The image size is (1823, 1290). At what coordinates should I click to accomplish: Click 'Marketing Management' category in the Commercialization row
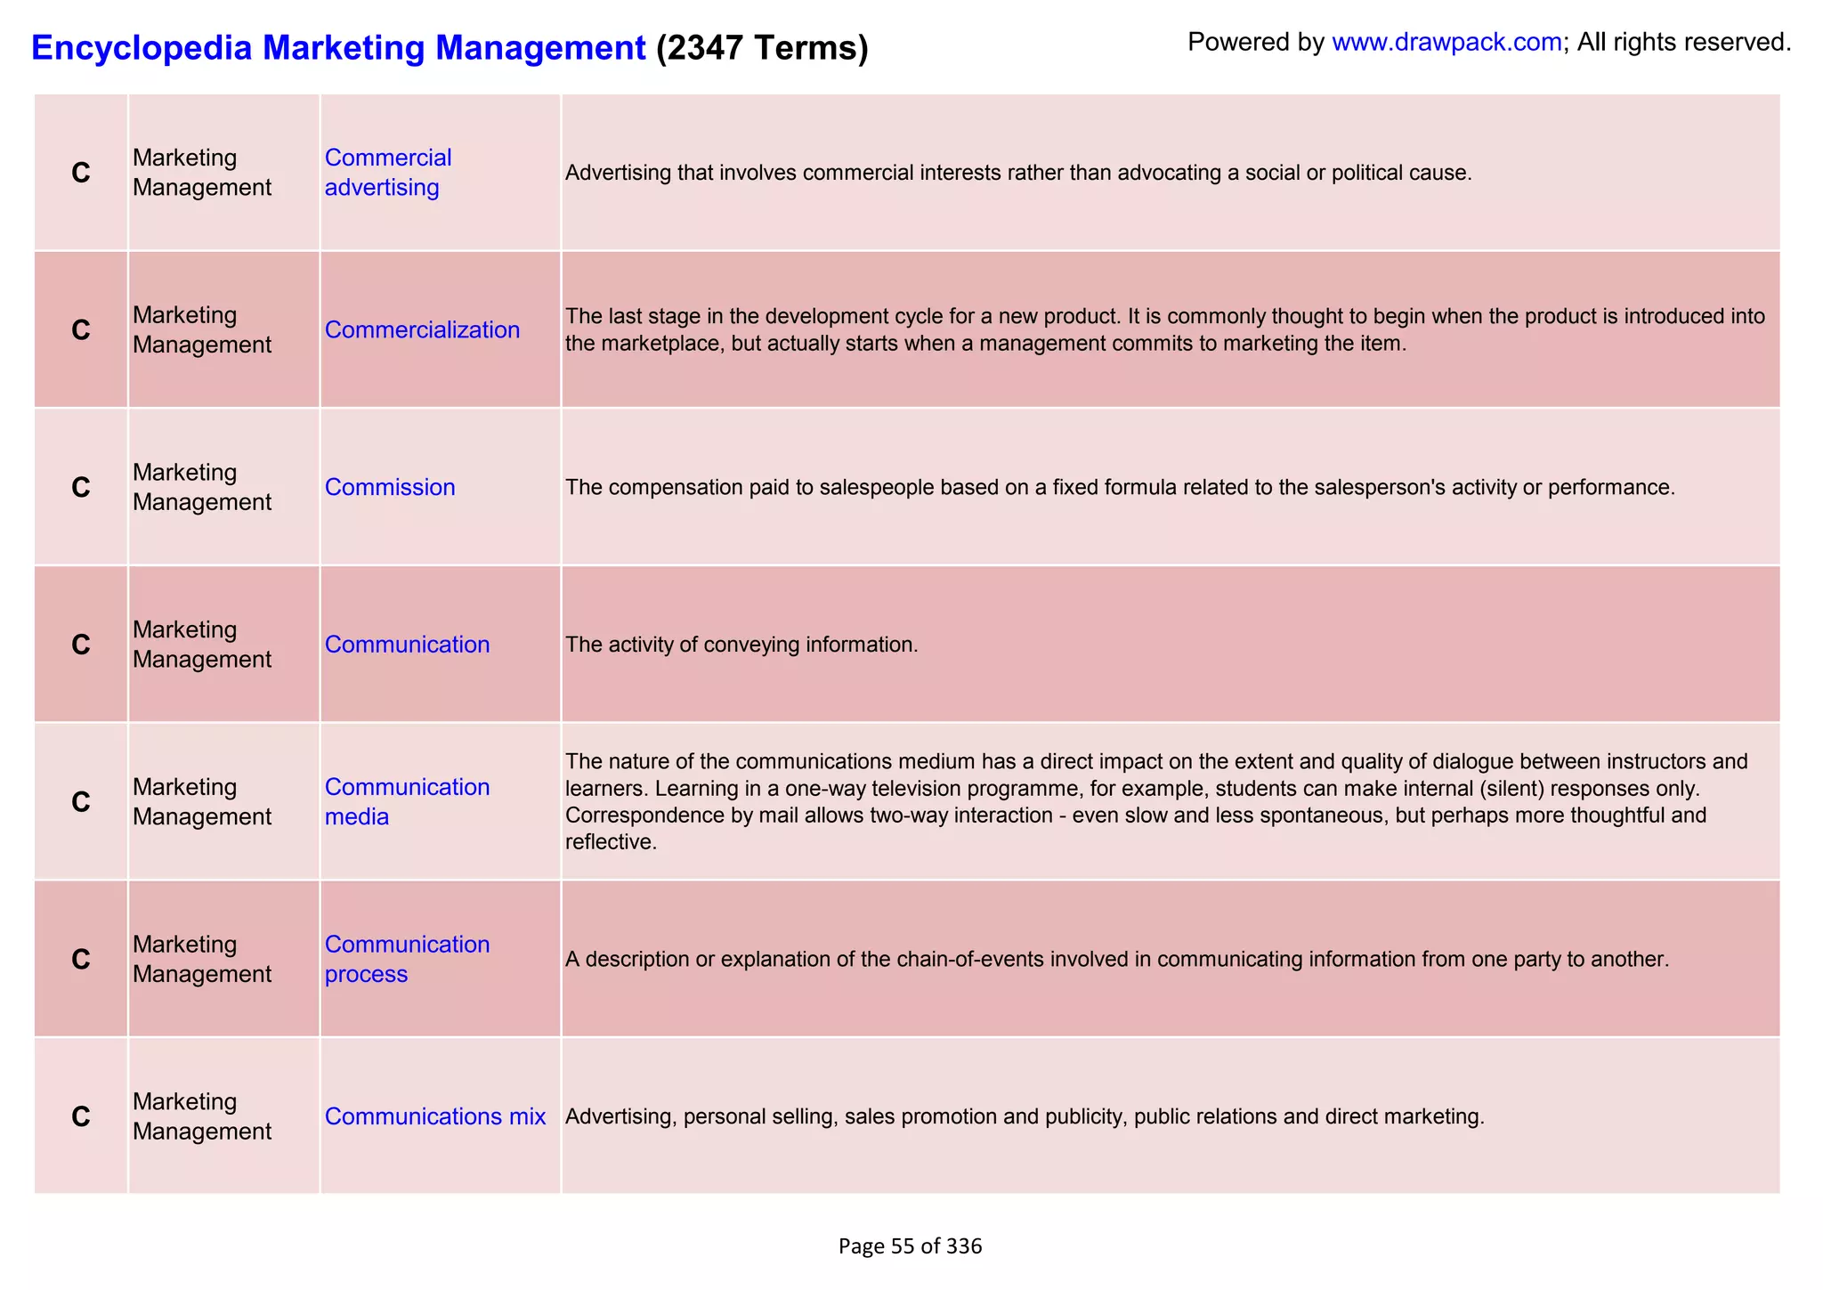202,330
